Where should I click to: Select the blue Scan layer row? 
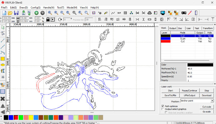click(x=187, y=39)
